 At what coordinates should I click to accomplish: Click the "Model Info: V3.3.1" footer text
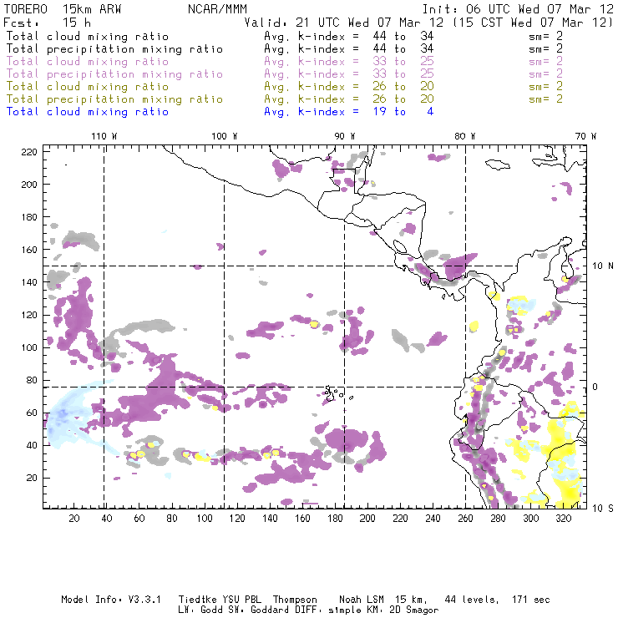pyautogui.click(x=111, y=600)
